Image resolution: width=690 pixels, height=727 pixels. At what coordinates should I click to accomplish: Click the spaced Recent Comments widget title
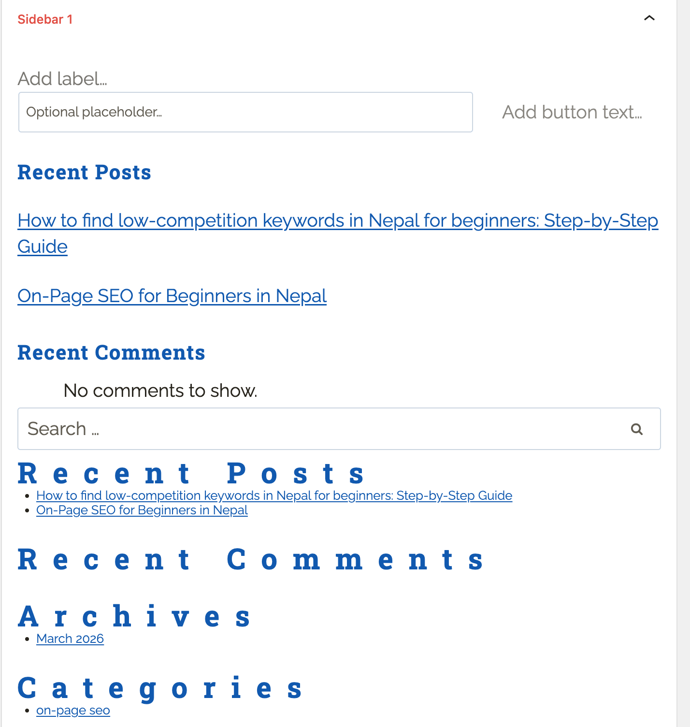click(250, 559)
